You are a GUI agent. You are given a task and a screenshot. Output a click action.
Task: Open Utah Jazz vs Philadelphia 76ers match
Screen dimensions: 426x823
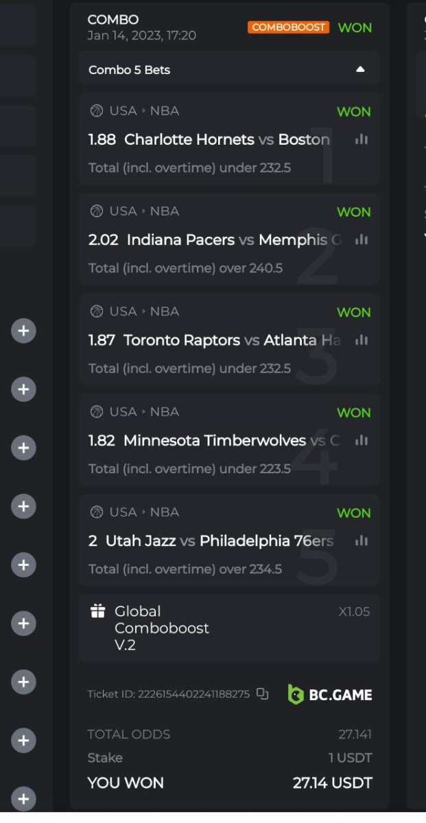coord(220,540)
